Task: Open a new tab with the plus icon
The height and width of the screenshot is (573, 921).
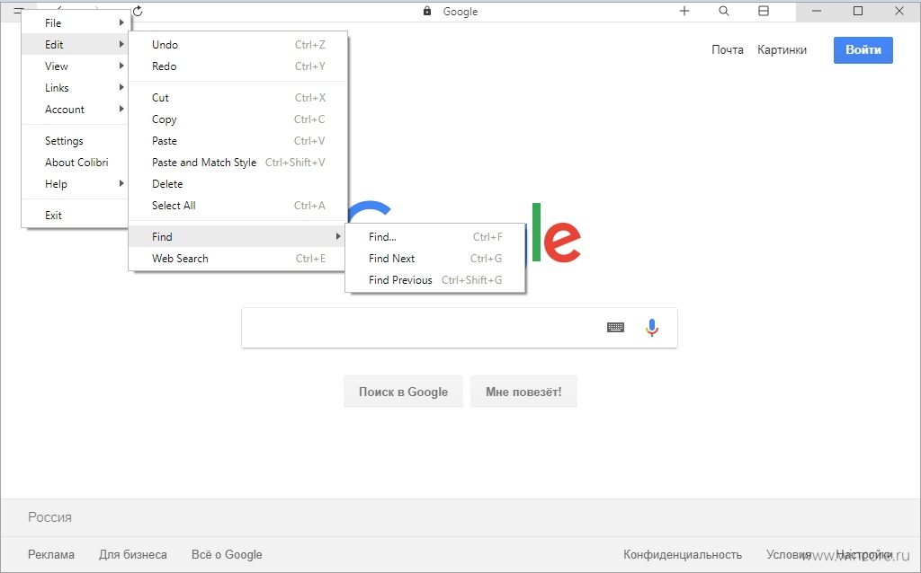Action: tap(684, 11)
